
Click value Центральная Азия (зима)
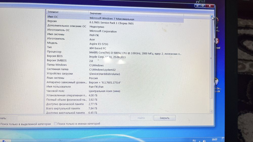[104, 91]
